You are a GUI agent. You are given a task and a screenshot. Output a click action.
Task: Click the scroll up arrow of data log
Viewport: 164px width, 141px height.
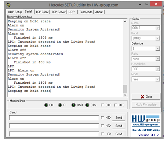click(125, 21)
